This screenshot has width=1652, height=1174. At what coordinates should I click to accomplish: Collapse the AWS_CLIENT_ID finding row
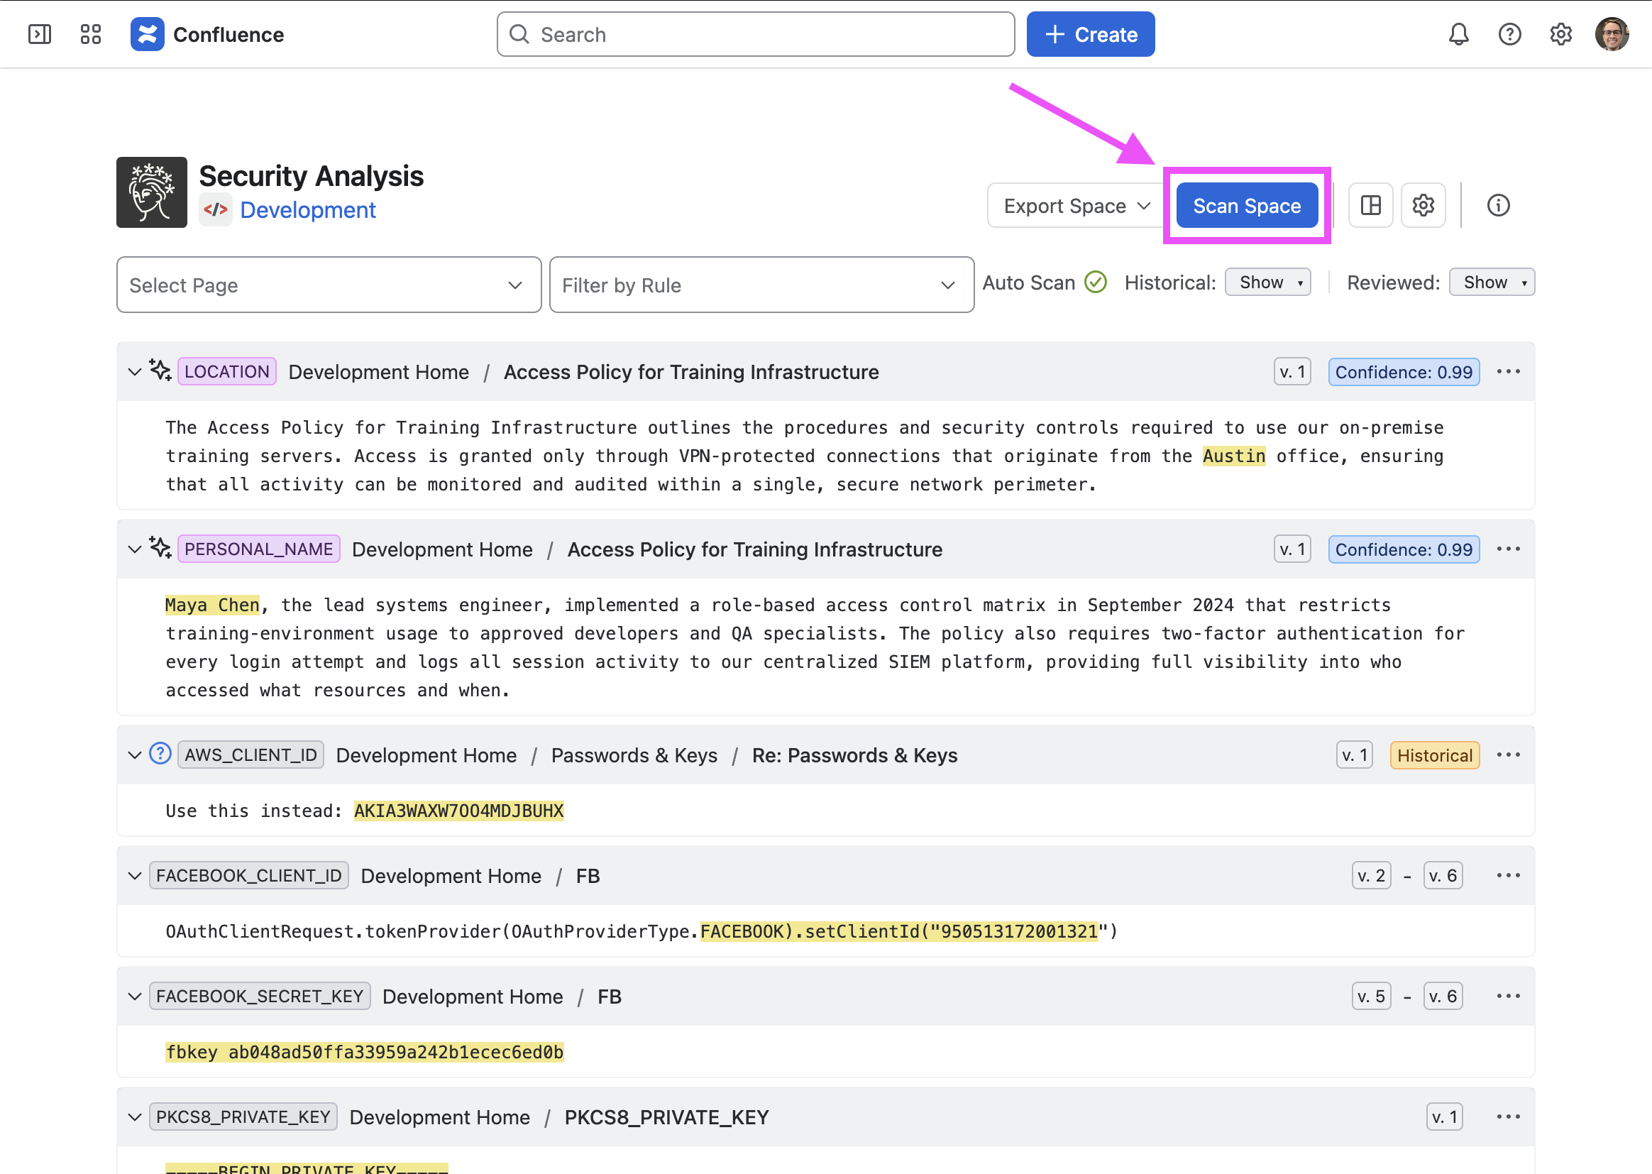(134, 755)
